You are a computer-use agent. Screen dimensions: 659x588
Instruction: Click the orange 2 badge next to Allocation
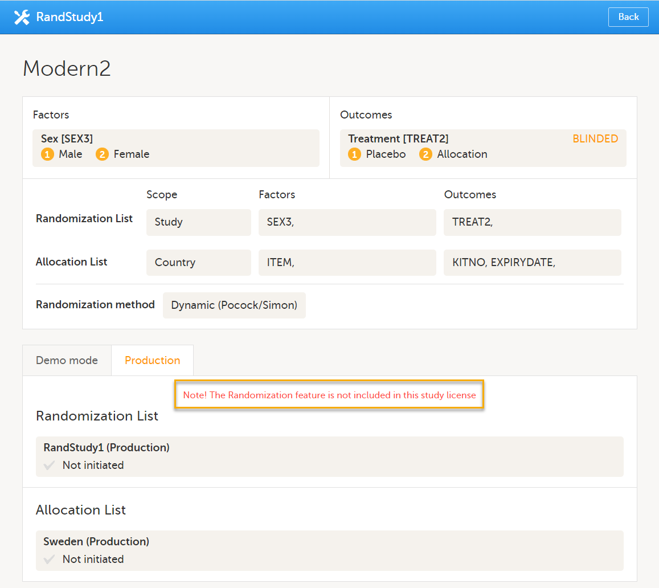click(425, 154)
